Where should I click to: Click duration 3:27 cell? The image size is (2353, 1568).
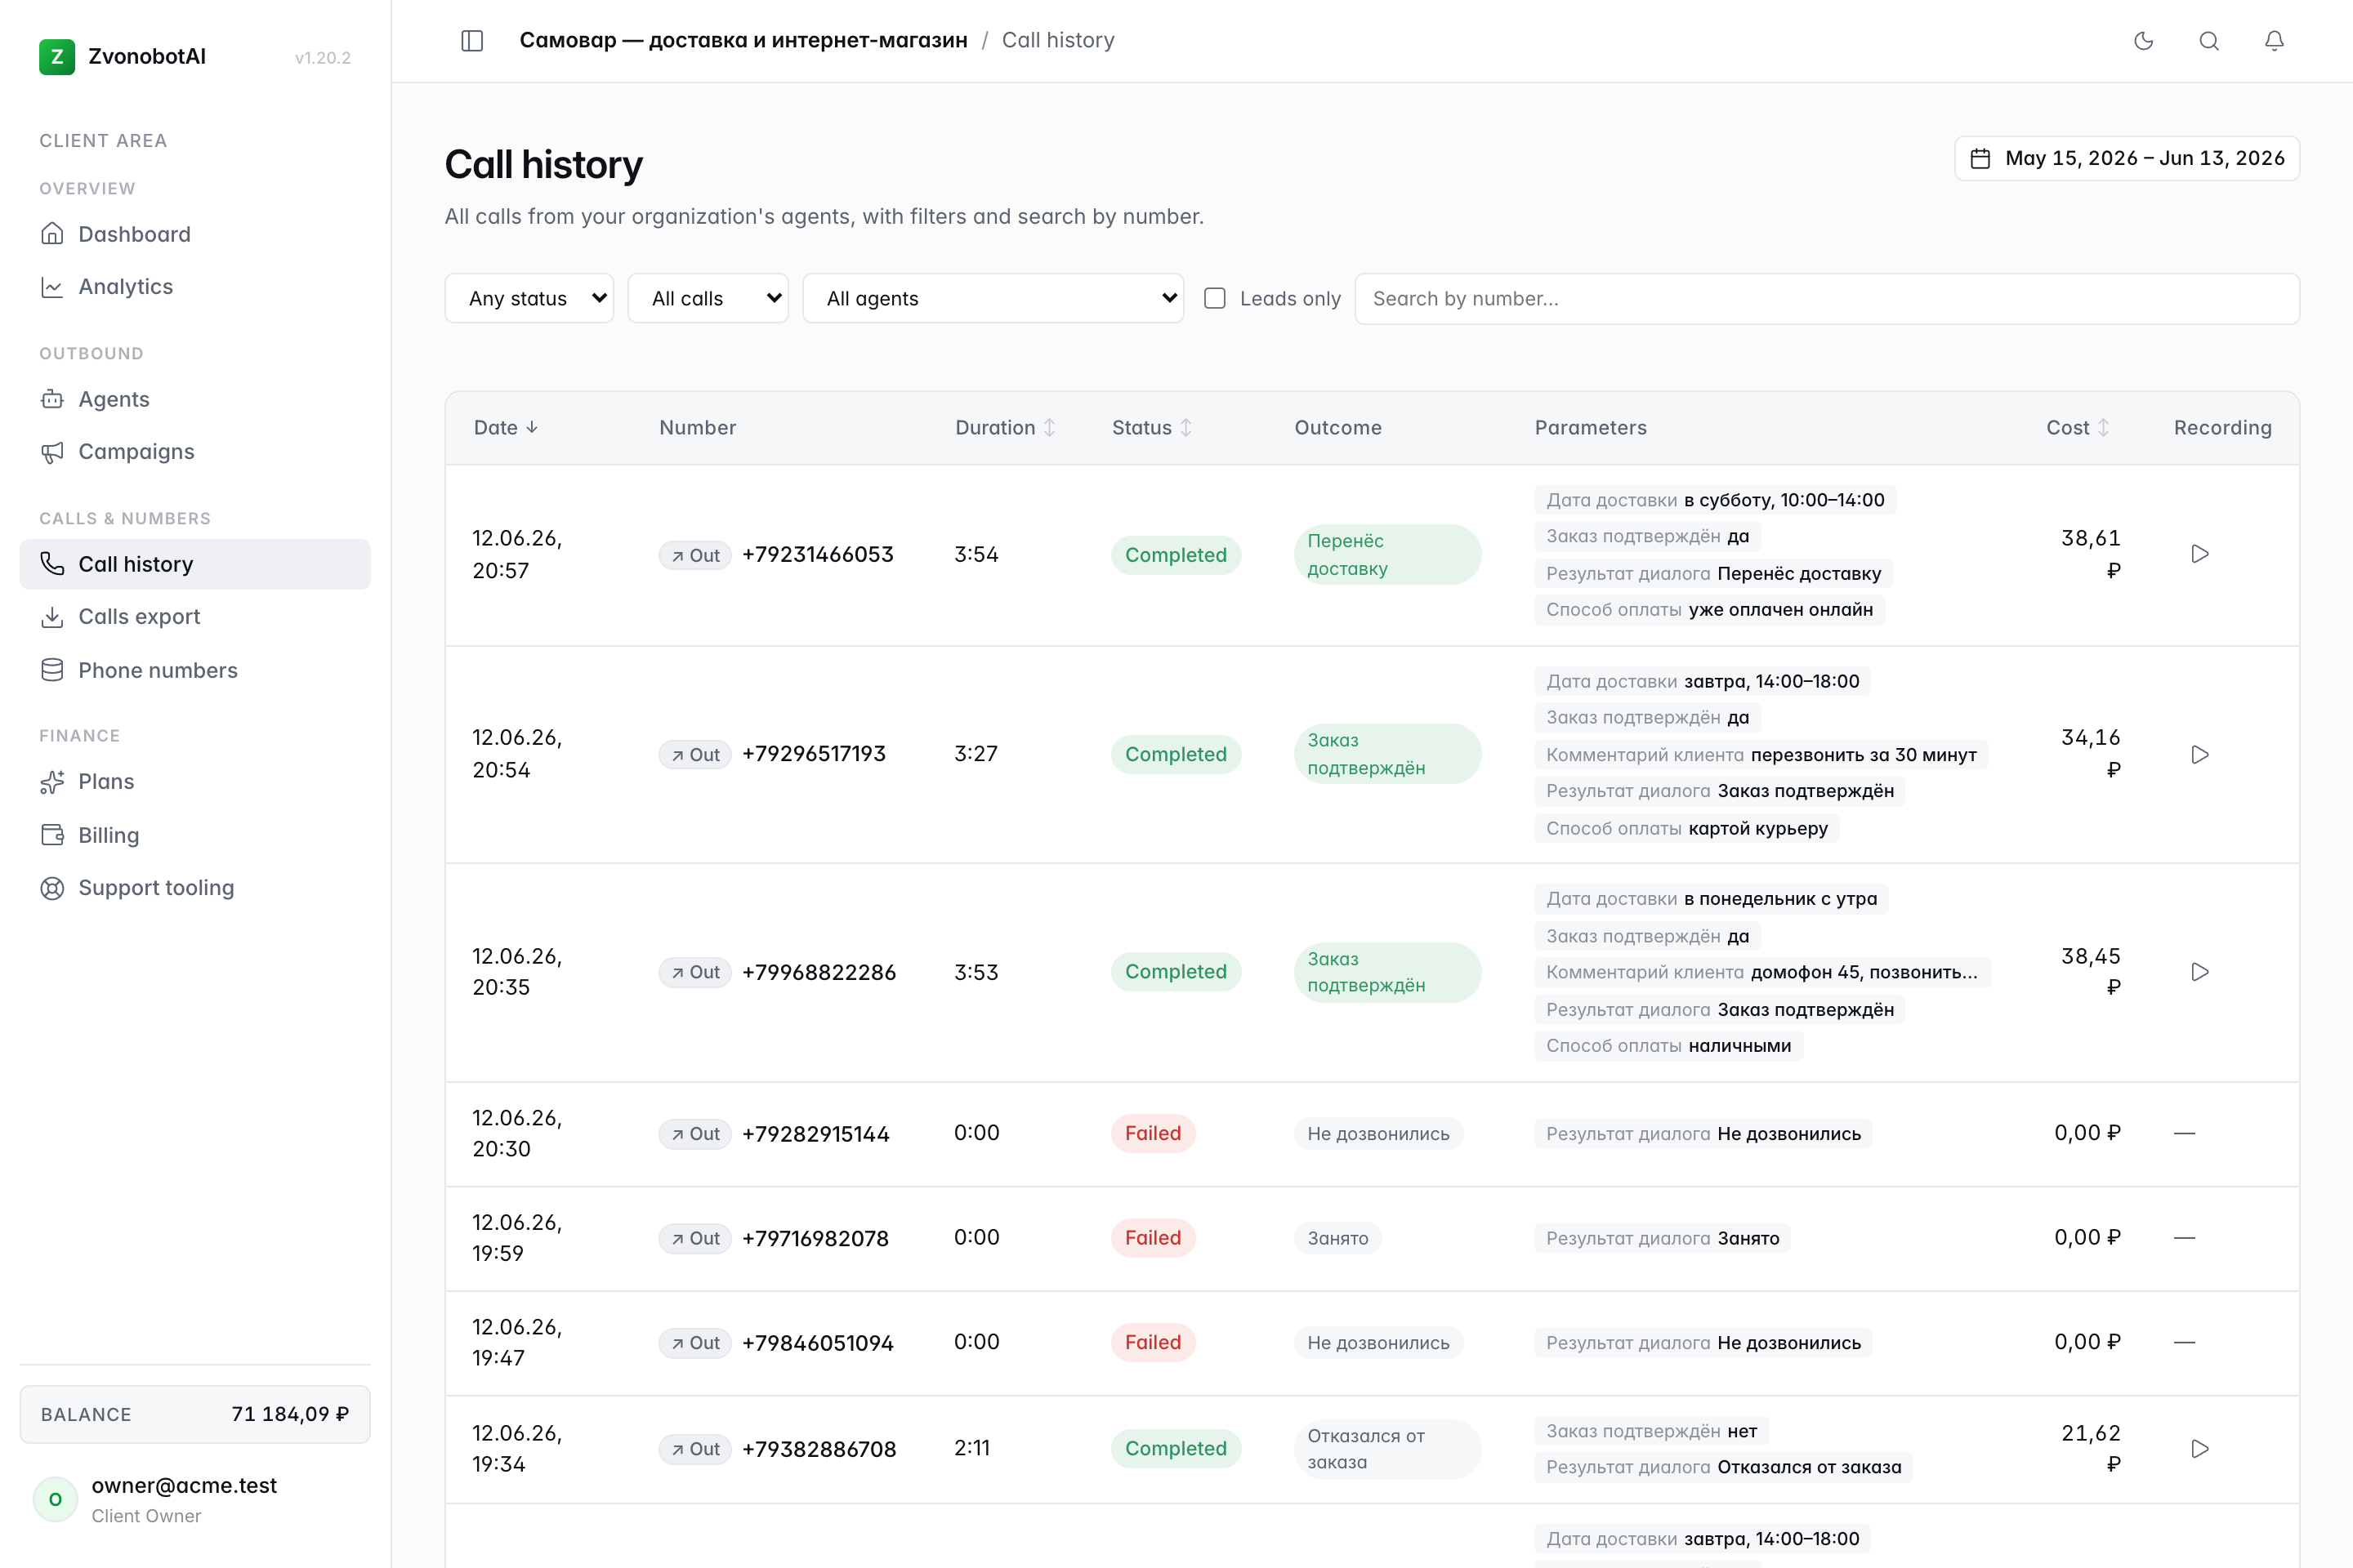[976, 753]
